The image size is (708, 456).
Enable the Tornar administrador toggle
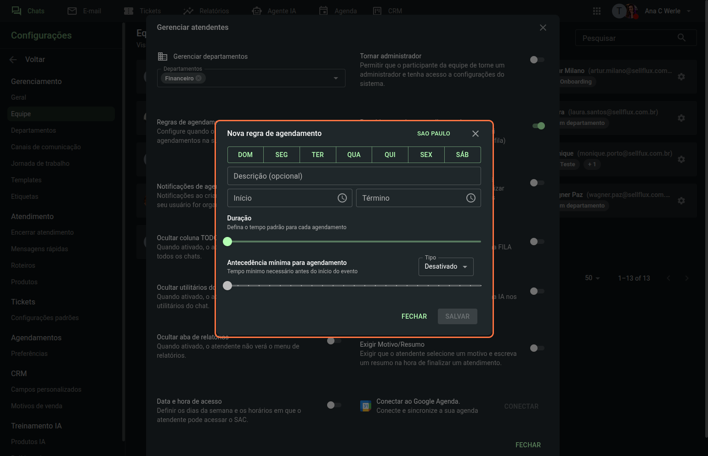tap(537, 60)
